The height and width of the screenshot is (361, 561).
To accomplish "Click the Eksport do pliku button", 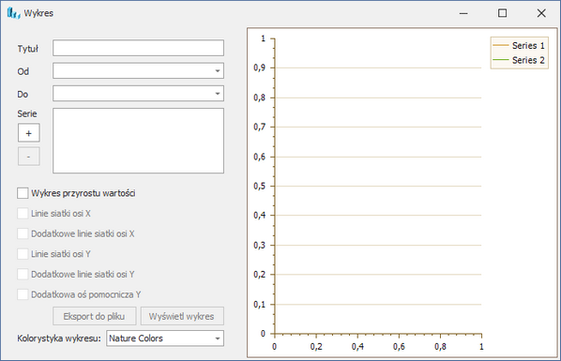I will point(95,316).
